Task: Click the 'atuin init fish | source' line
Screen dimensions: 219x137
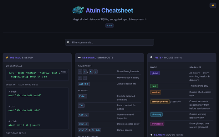Action: click(x=24, y=125)
